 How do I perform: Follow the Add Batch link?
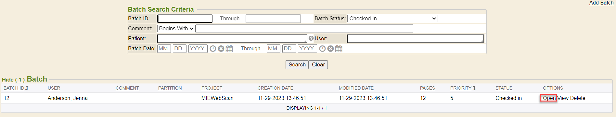[x=601, y=3]
